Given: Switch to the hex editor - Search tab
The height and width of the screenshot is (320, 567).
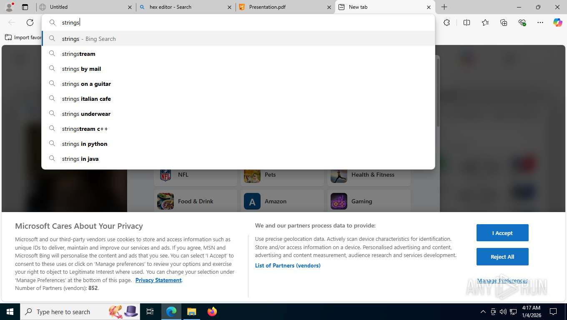Looking at the screenshot, I should (x=186, y=7).
